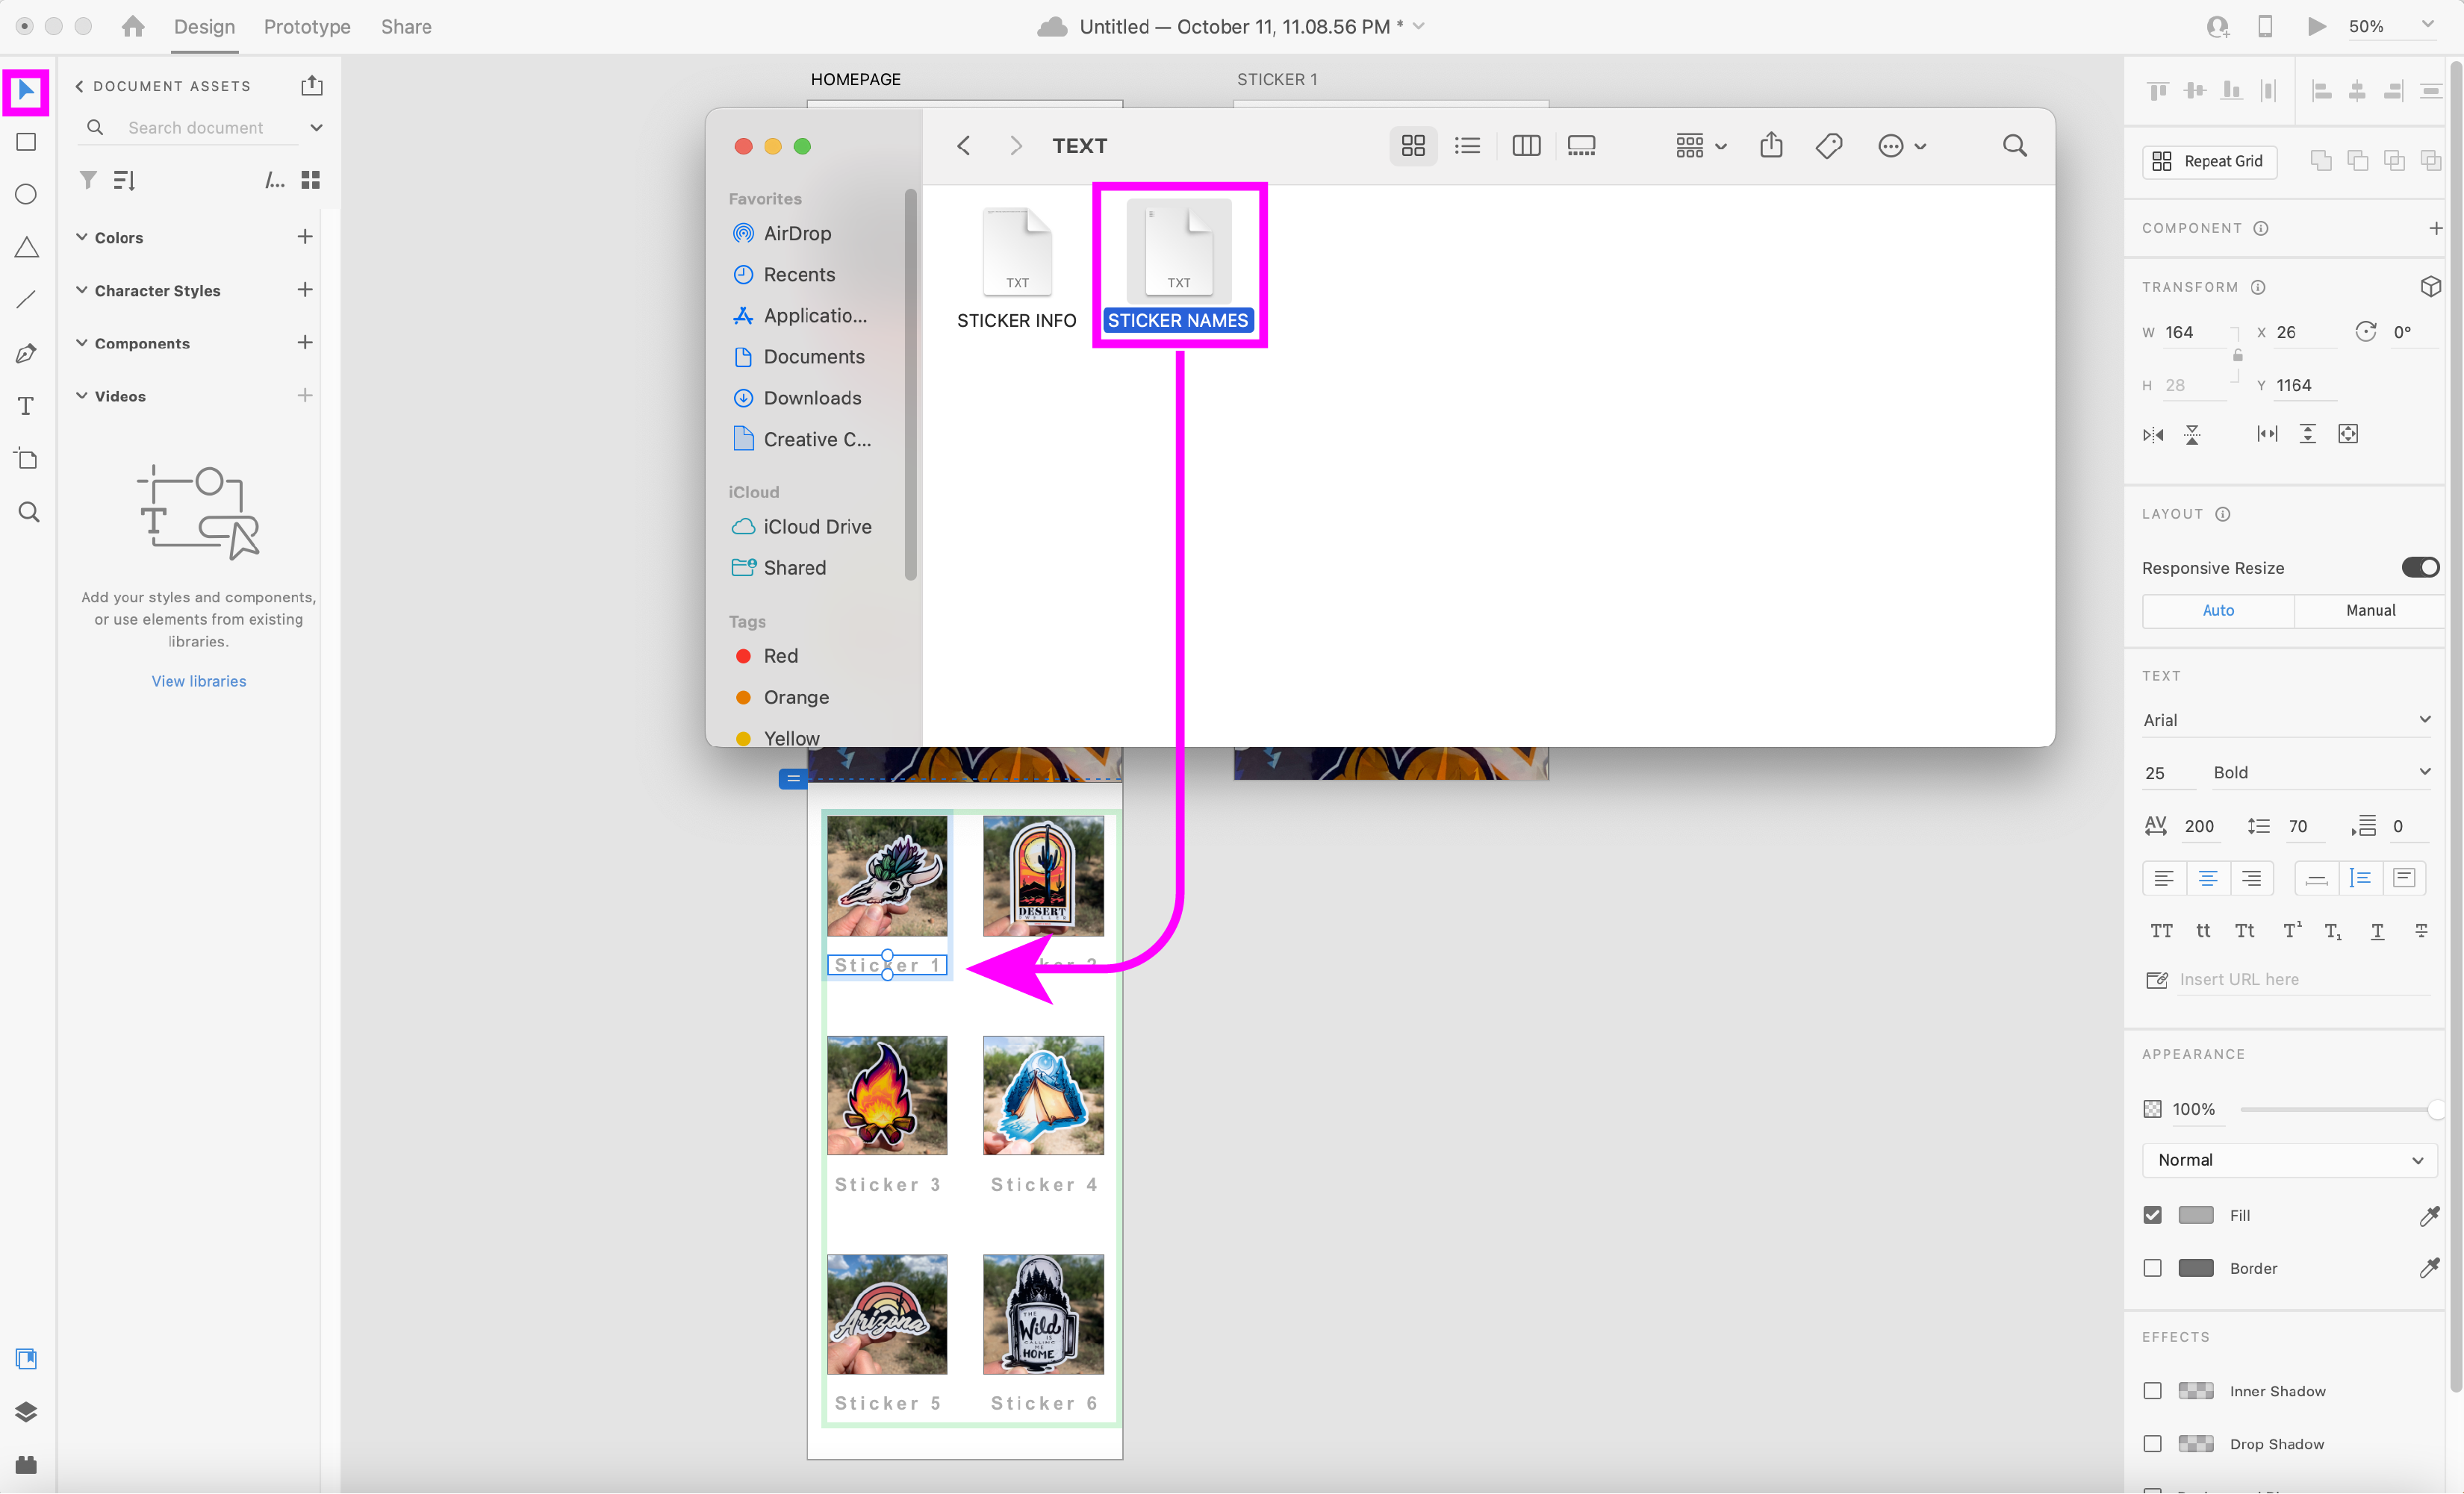2464x1494 pixels.
Task: Switch to the Prototype tab
Action: tap(307, 26)
